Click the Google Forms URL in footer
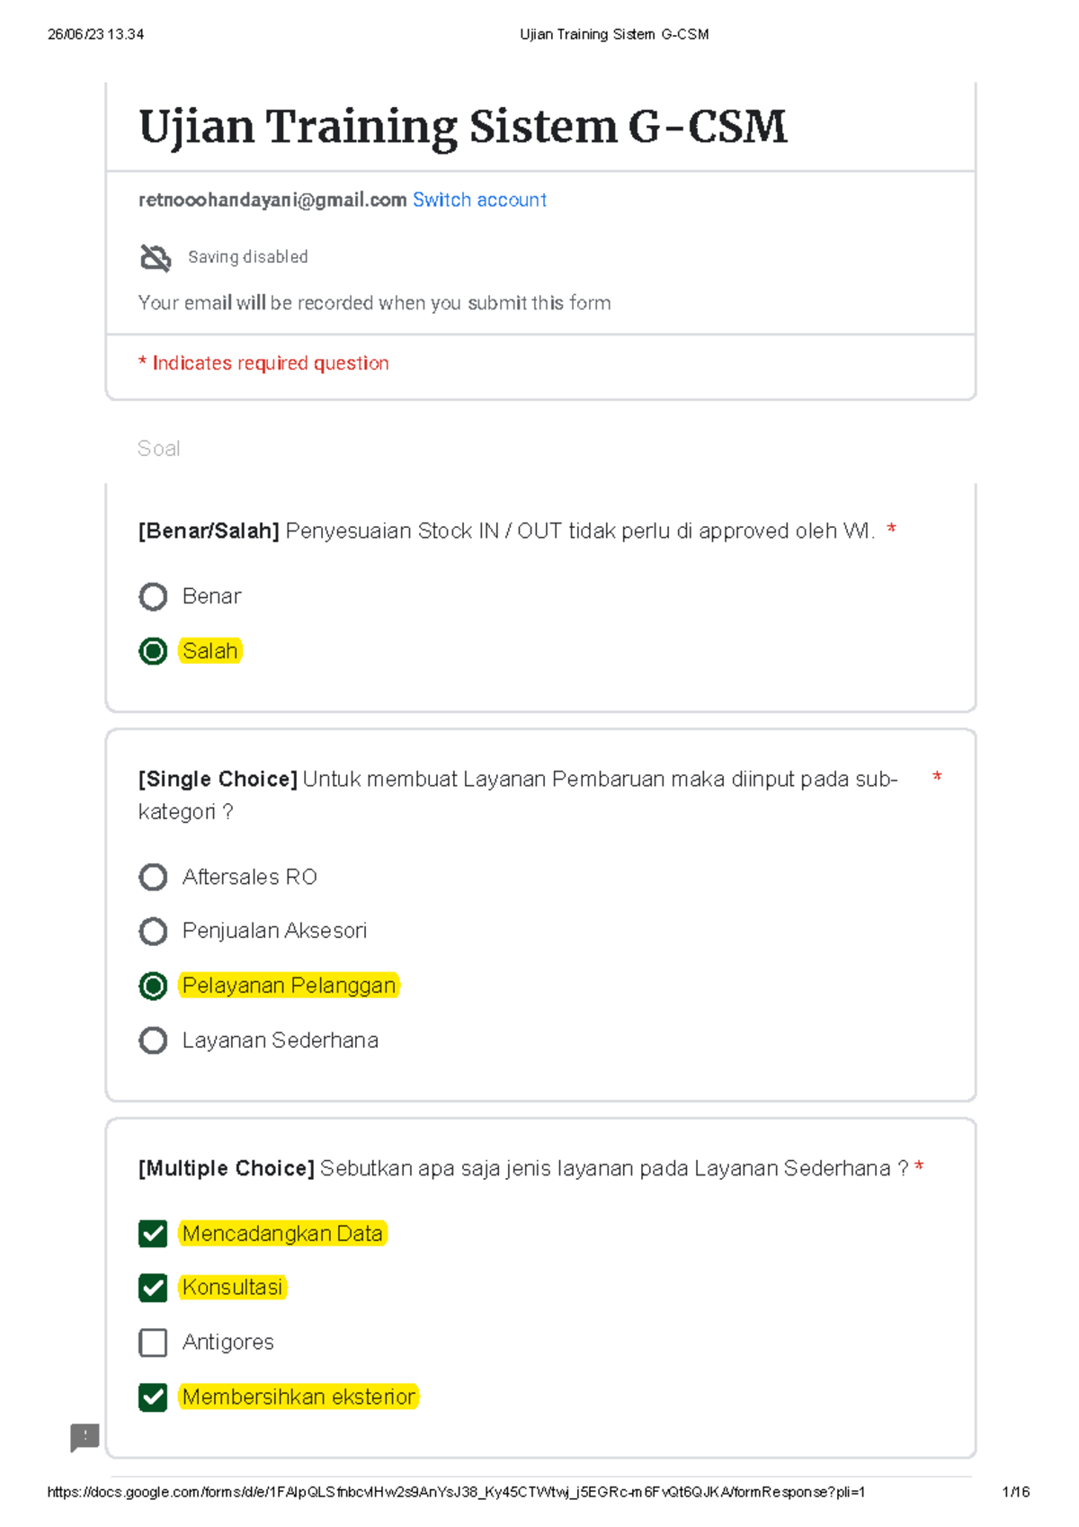 (456, 1492)
